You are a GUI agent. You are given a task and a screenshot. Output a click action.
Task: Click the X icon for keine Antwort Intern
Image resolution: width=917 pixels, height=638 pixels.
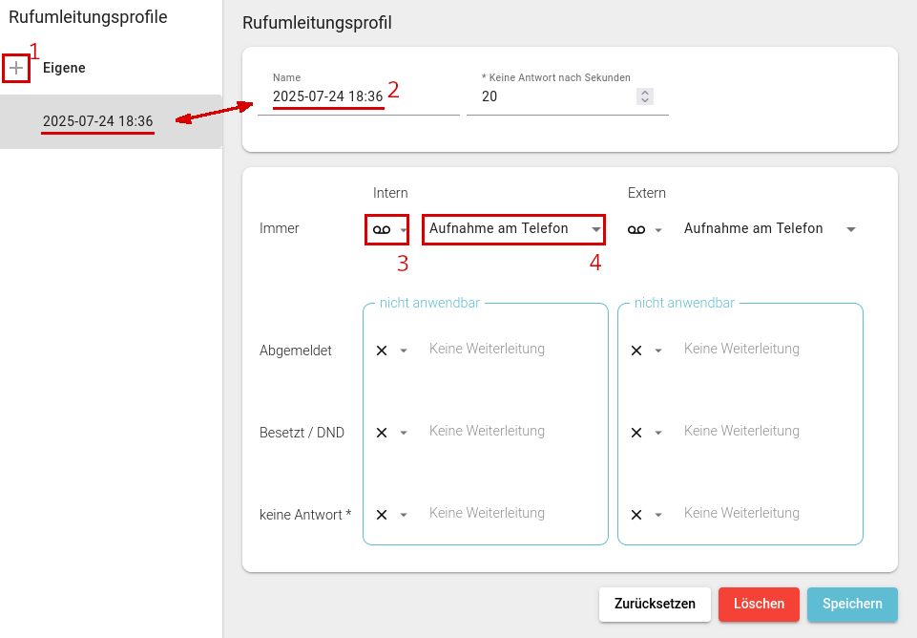(x=382, y=515)
